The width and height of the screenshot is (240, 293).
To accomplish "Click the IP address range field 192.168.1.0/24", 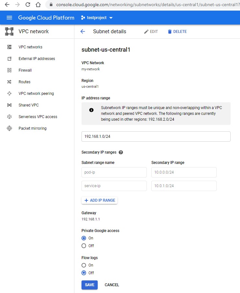I will [x=156, y=136].
